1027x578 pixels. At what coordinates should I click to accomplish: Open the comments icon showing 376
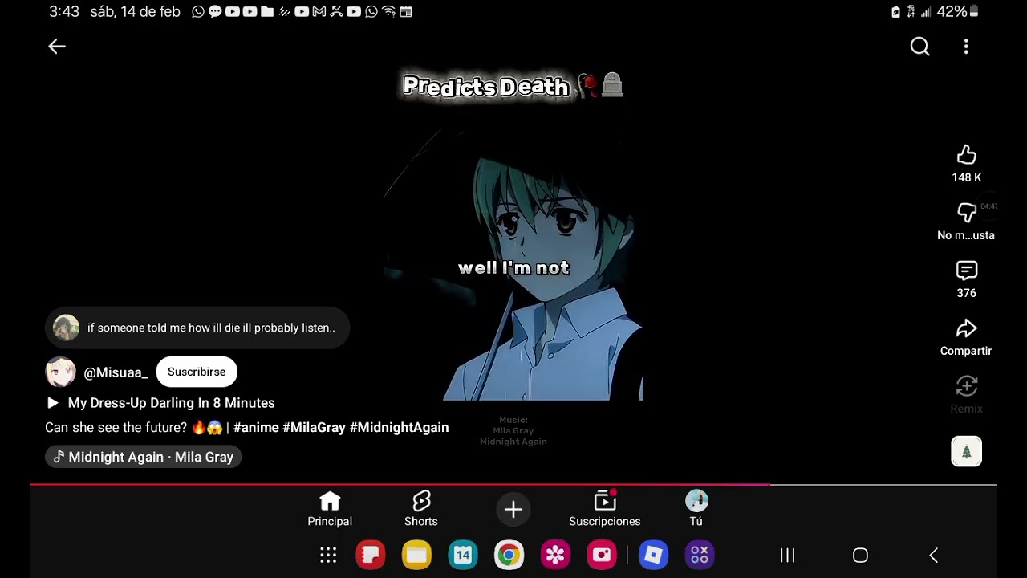pos(966,271)
